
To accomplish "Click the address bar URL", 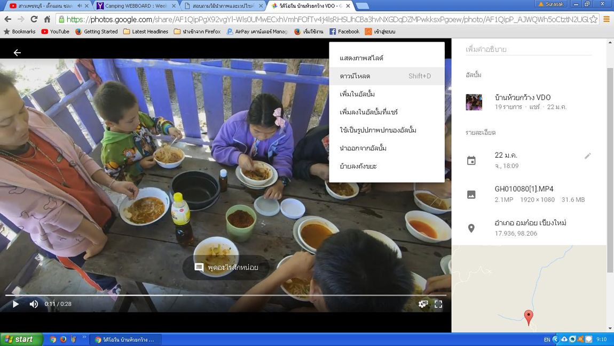I will pyautogui.click(x=327, y=19).
